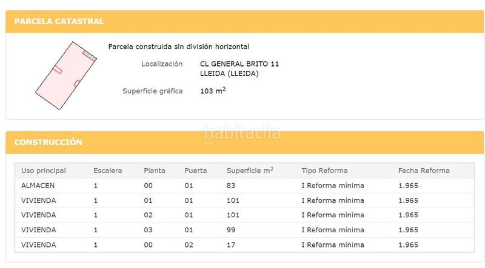Screen dimensions: 485x268
Task: Click the 103 m² graphic surface value
Action: coord(213,91)
